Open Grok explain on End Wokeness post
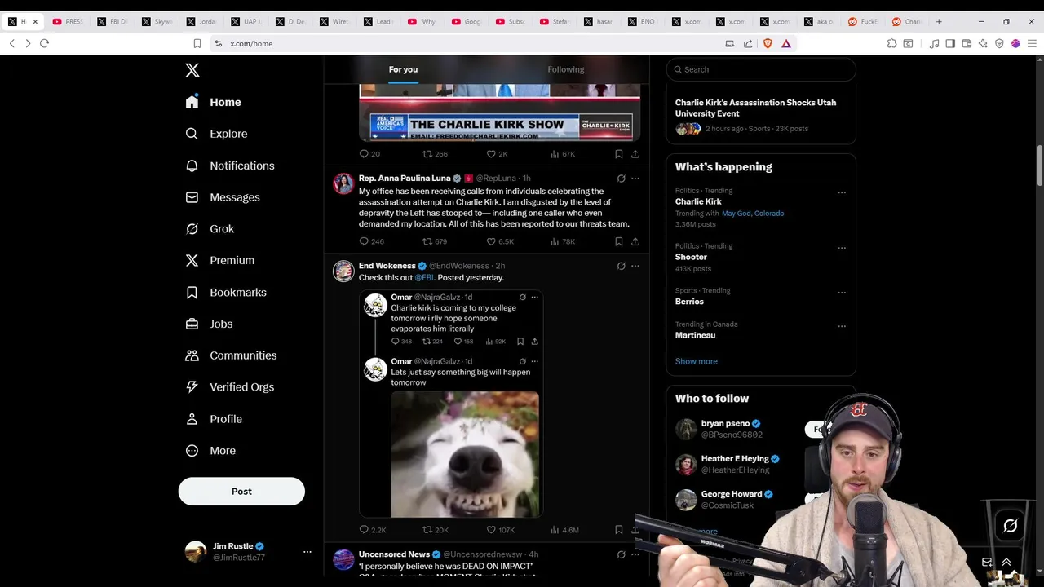This screenshot has width=1044, height=587. coord(622,266)
